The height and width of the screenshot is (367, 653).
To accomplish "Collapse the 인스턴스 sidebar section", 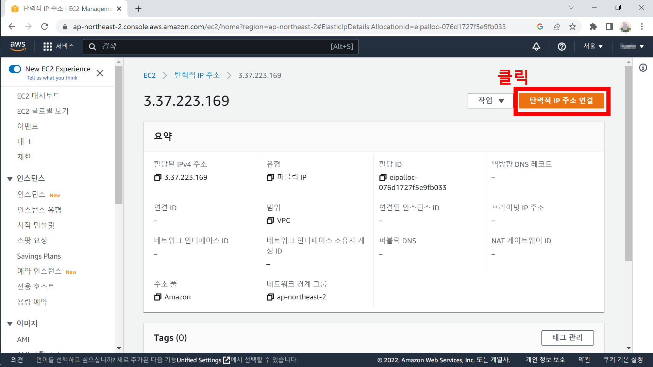I will click(10, 179).
